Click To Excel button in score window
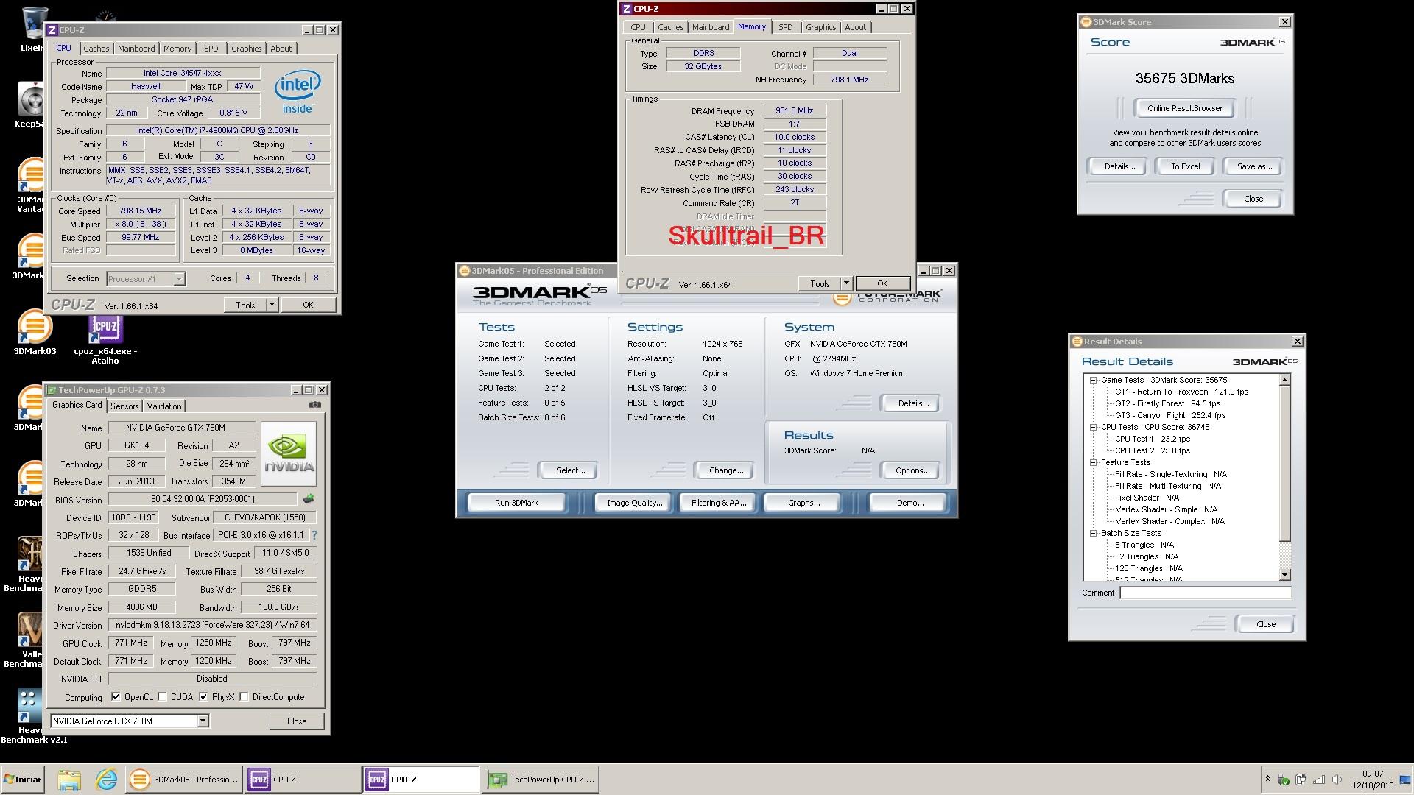This screenshot has height=795, width=1414. (1186, 166)
